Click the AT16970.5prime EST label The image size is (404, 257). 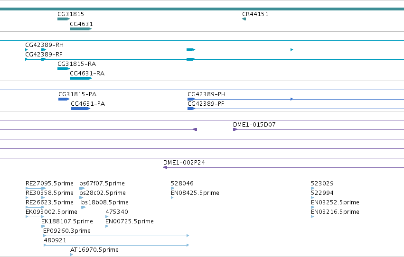[x=94, y=250]
